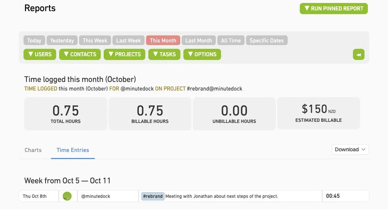Expand the Projects filter dropdown
The height and width of the screenshot is (209, 388).
125,54
